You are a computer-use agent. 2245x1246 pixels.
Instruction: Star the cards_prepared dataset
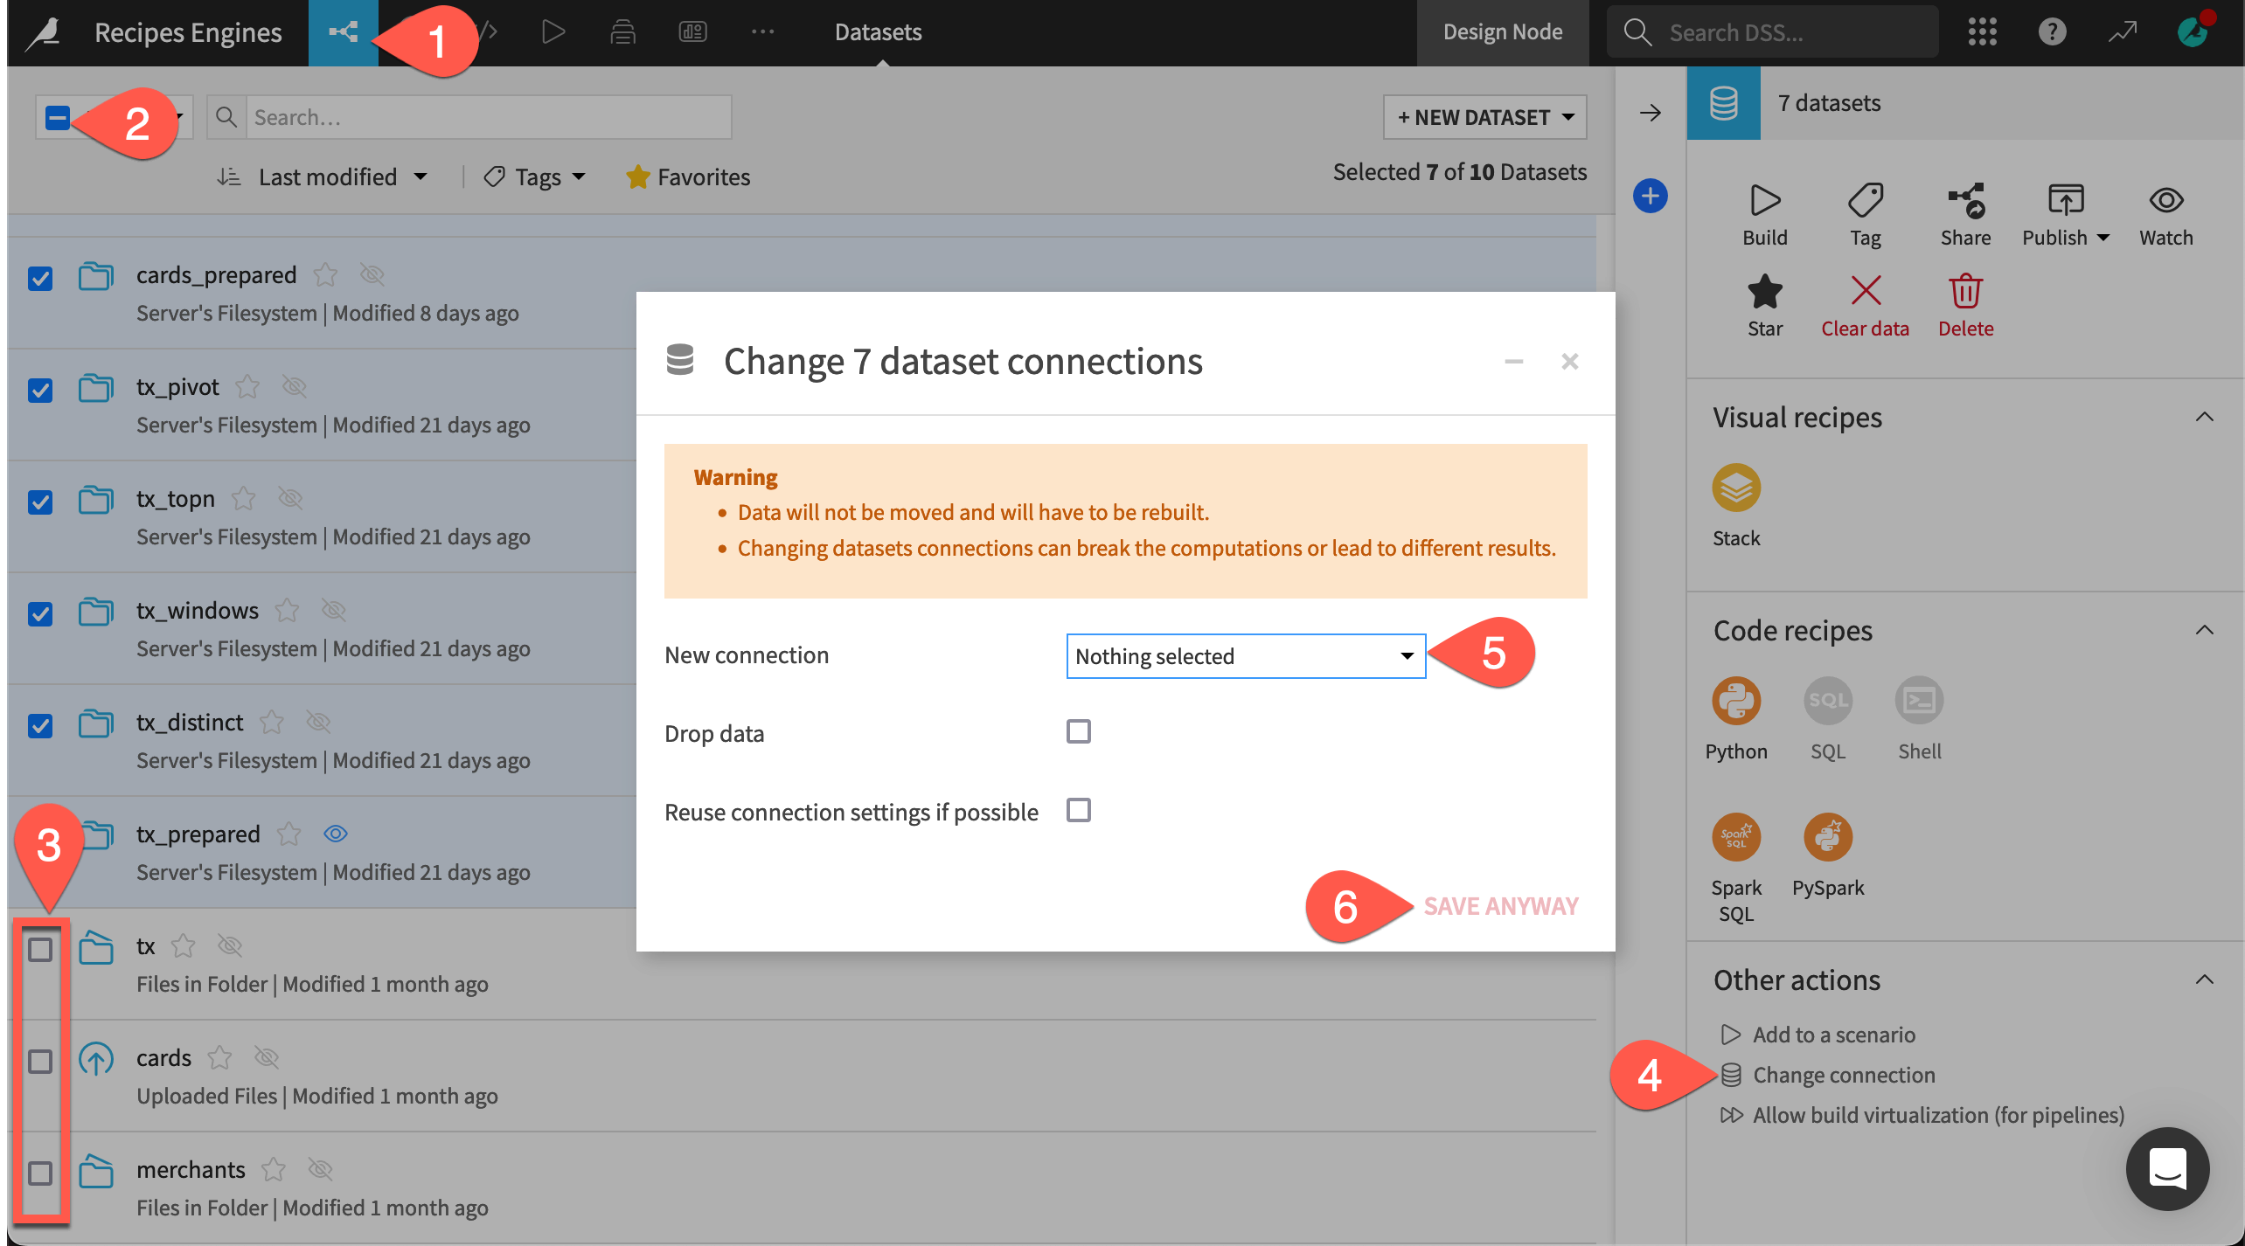click(325, 275)
